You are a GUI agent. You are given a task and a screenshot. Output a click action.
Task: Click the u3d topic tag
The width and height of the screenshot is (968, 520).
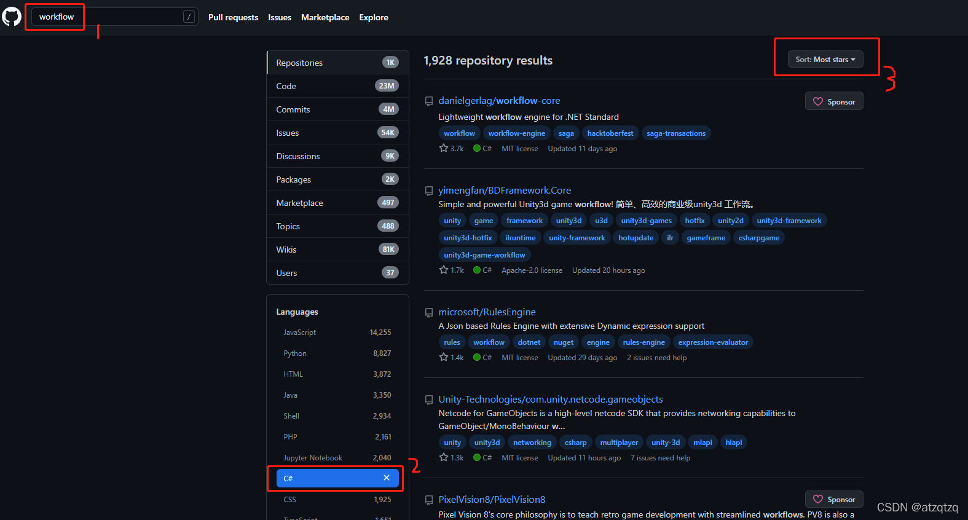601,221
